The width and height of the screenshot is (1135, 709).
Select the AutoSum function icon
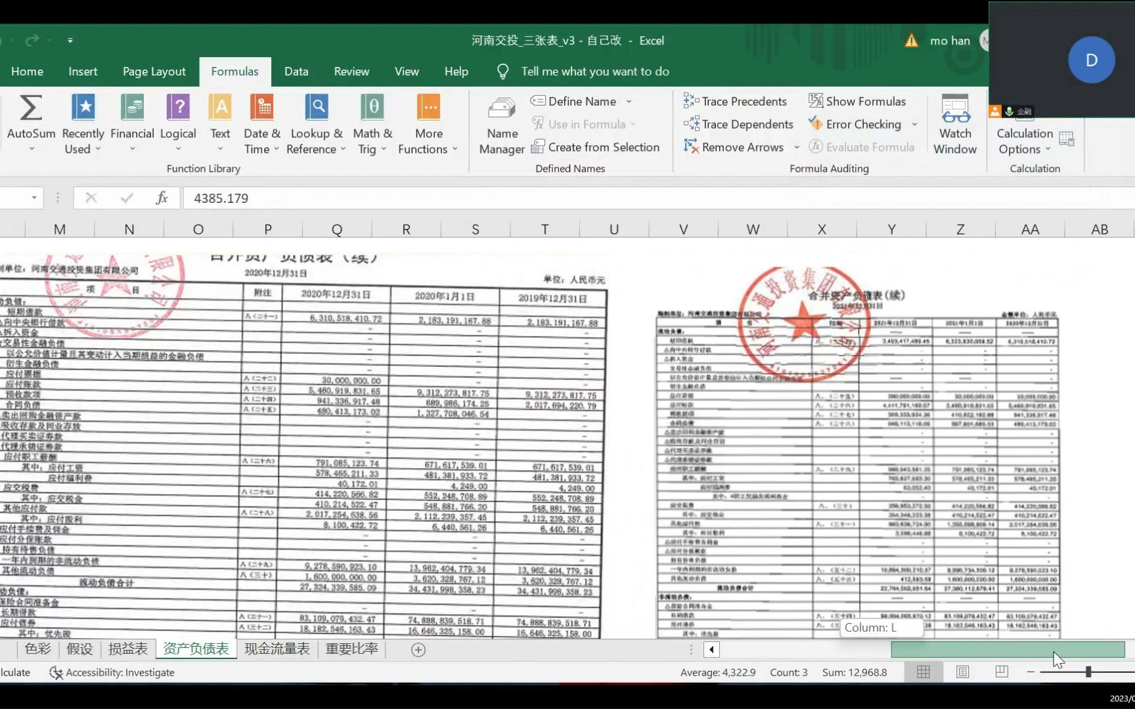(31, 121)
